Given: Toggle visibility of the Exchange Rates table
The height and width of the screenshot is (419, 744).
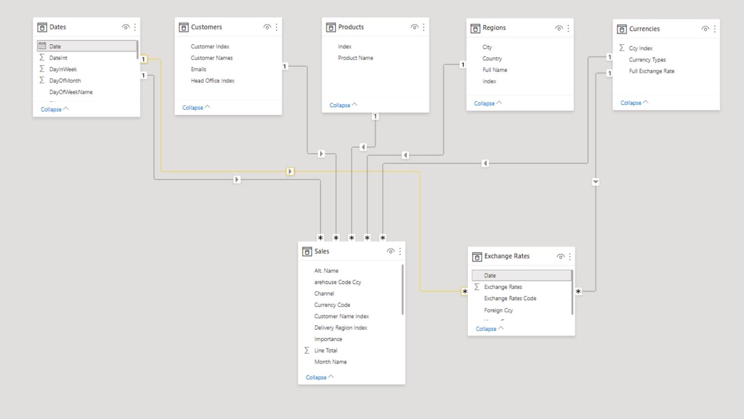Looking at the screenshot, I should (x=560, y=257).
